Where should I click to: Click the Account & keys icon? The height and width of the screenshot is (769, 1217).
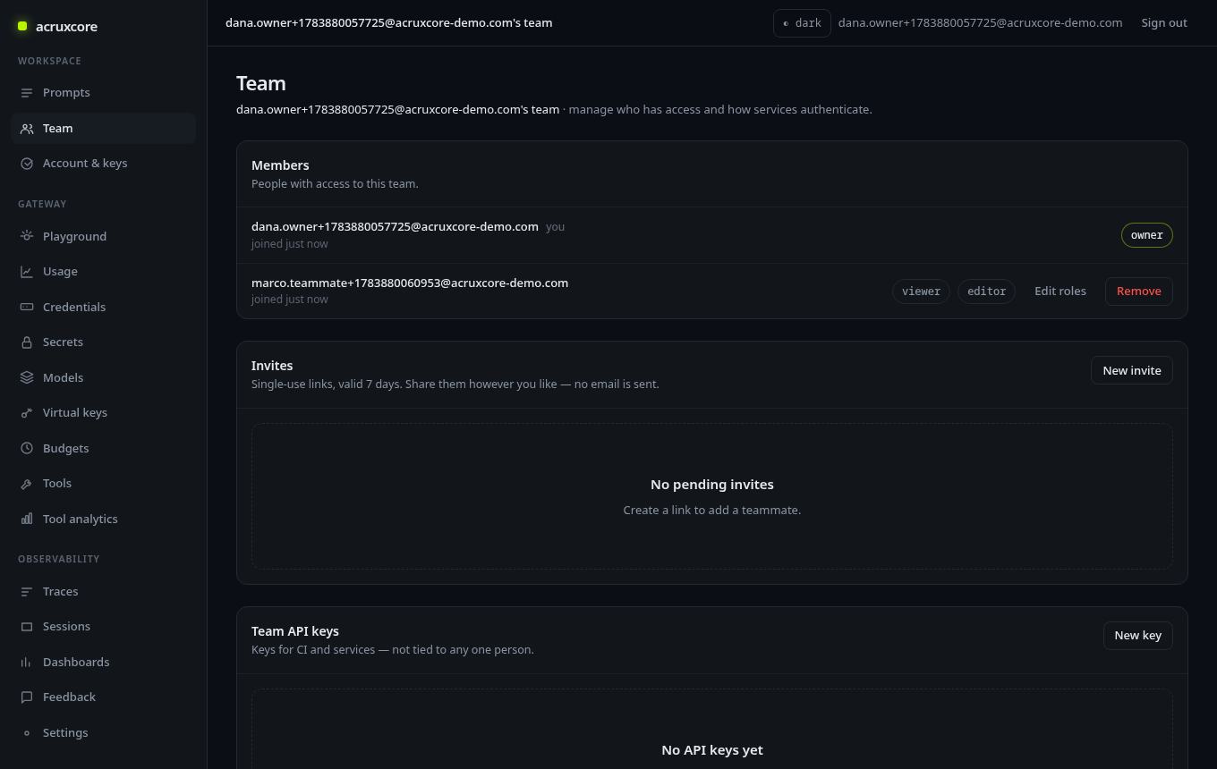[x=27, y=164]
